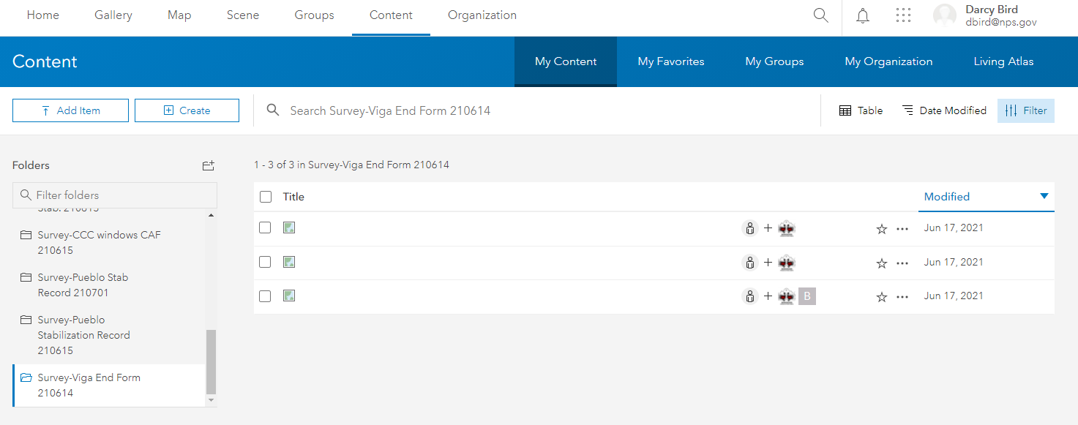Check the select-all checkbox beside Title
1078x425 pixels.
(266, 197)
